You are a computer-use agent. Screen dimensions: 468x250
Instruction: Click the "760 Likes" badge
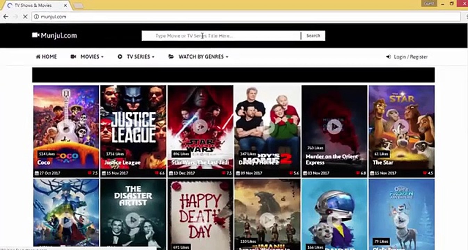[x=315, y=148]
